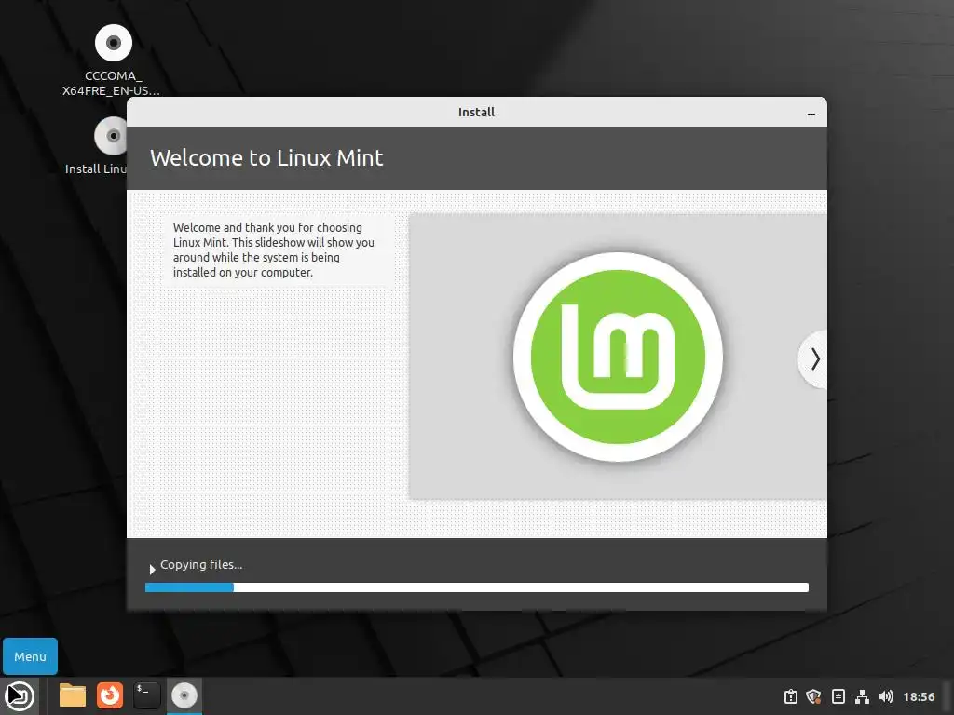Viewport: 954px width, 715px height.
Task: Open the Install Linux Mint desktop icon
Action: [110, 136]
